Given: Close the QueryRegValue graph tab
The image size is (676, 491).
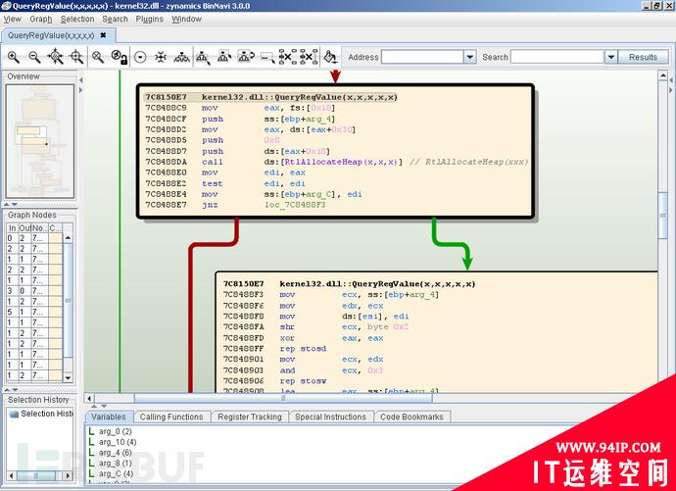Looking at the screenshot, I should click(103, 35).
